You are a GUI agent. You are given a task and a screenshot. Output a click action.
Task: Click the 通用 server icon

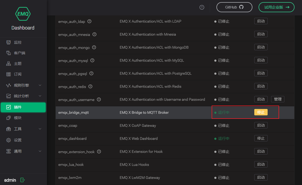point(9,151)
